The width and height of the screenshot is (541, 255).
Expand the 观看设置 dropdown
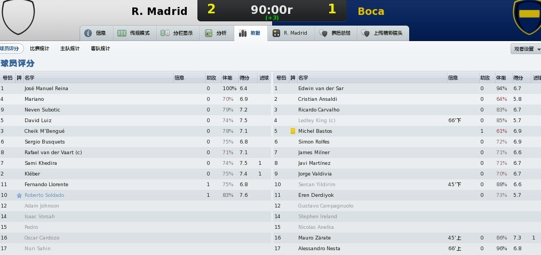(x=526, y=49)
